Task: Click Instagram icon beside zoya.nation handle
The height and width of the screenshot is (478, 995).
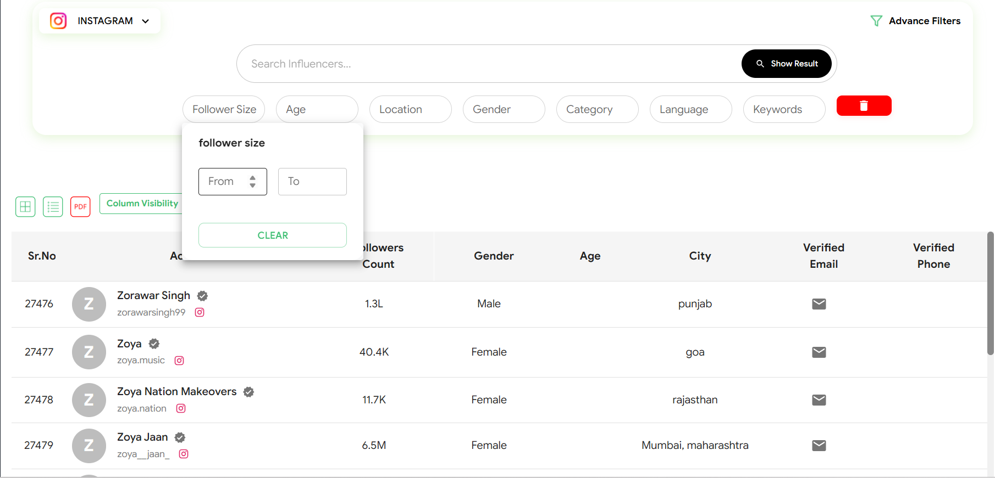Action: [181, 408]
